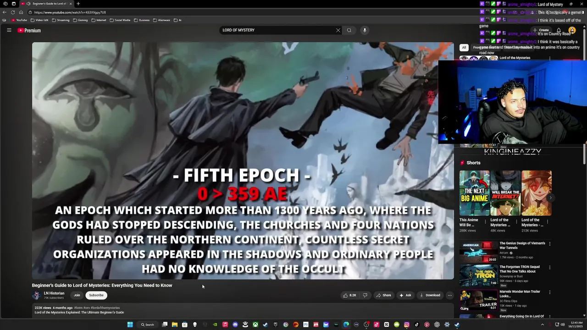
Task: Expand the video description box
Action: tap(243, 310)
